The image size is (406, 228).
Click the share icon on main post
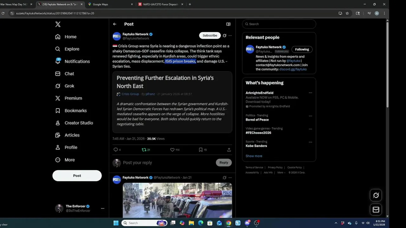229,150
